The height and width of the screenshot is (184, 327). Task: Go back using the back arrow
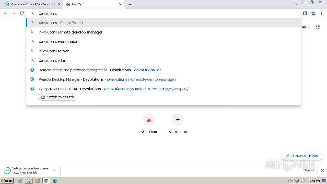(6, 13)
